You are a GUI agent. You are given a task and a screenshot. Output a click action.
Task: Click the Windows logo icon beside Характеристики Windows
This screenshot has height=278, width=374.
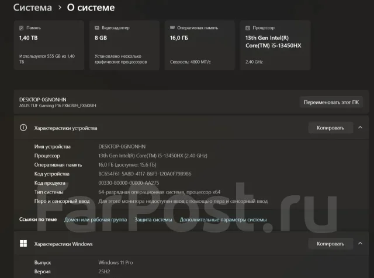[23, 244]
